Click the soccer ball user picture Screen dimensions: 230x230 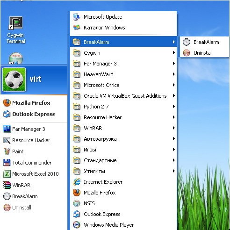tap(14, 79)
